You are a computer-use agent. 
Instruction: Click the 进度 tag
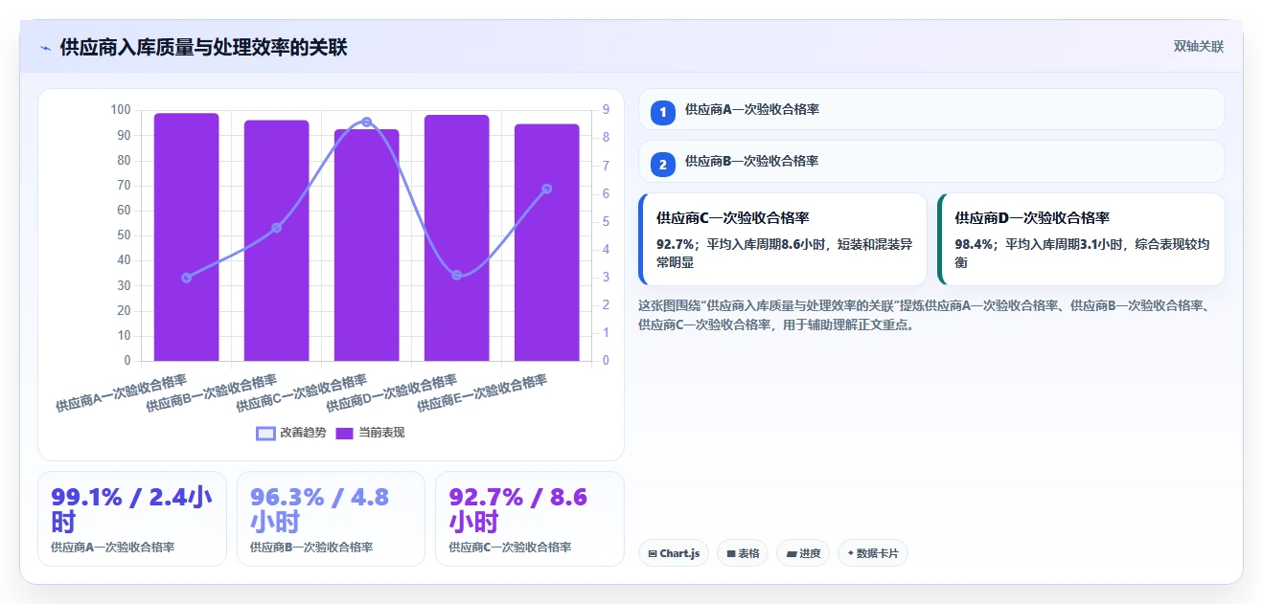coord(803,553)
